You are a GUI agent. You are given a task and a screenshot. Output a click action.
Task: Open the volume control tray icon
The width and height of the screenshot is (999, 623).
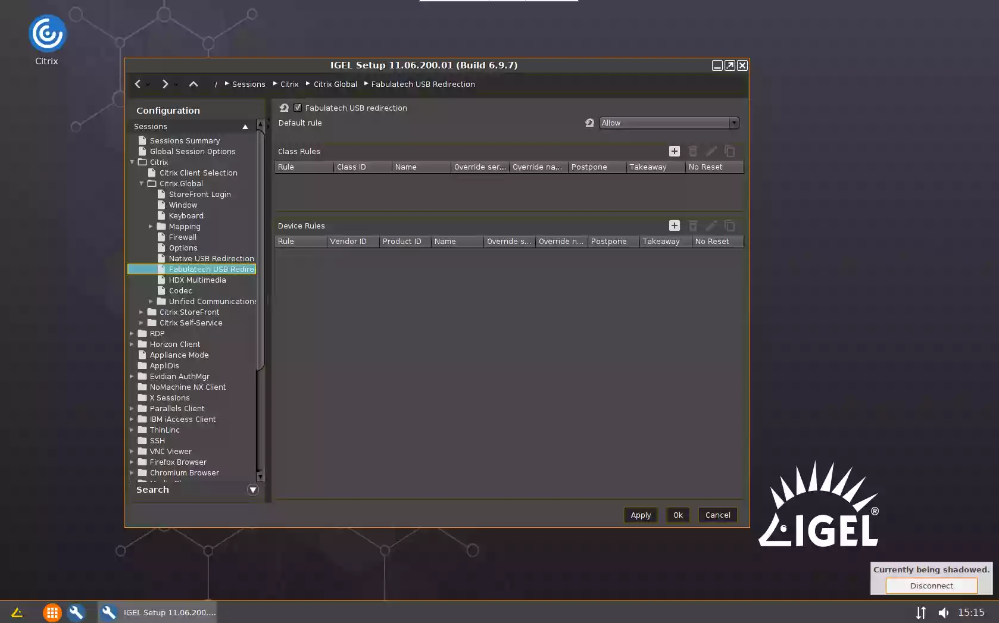point(944,612)
